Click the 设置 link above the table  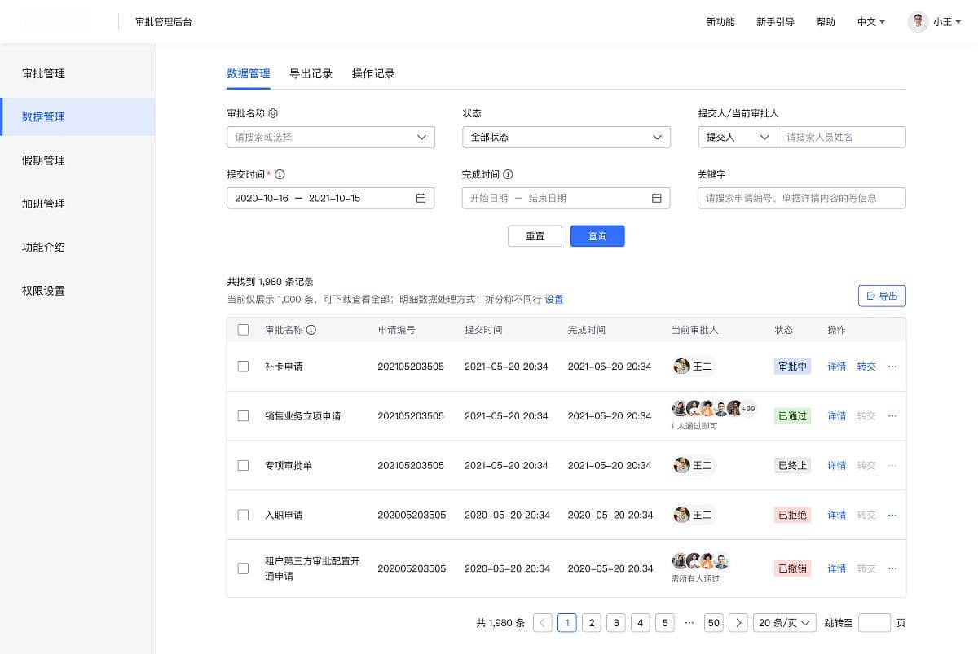[x=554, y=300]
